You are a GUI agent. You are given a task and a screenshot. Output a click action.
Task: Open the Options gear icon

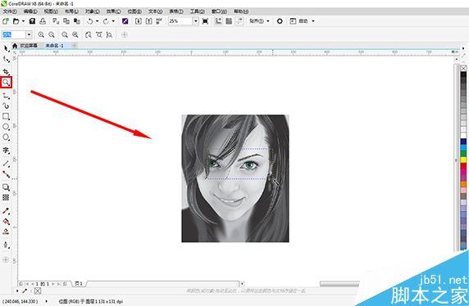pyautogui.click(x=280, y=21)
